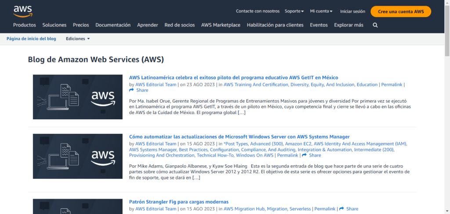Viewport: 450px width, 214px height.
Task: Open Diversity, Equity, And Inclusion category
Action: (x=323, y=85)
